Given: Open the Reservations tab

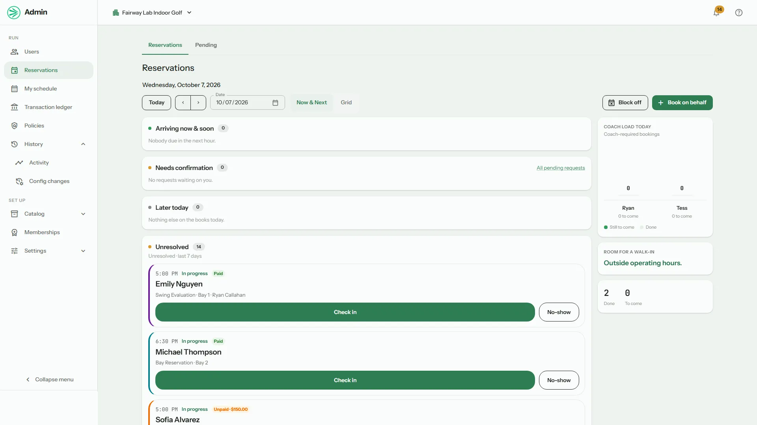Looking at the screenshot, I should point(165,45).
